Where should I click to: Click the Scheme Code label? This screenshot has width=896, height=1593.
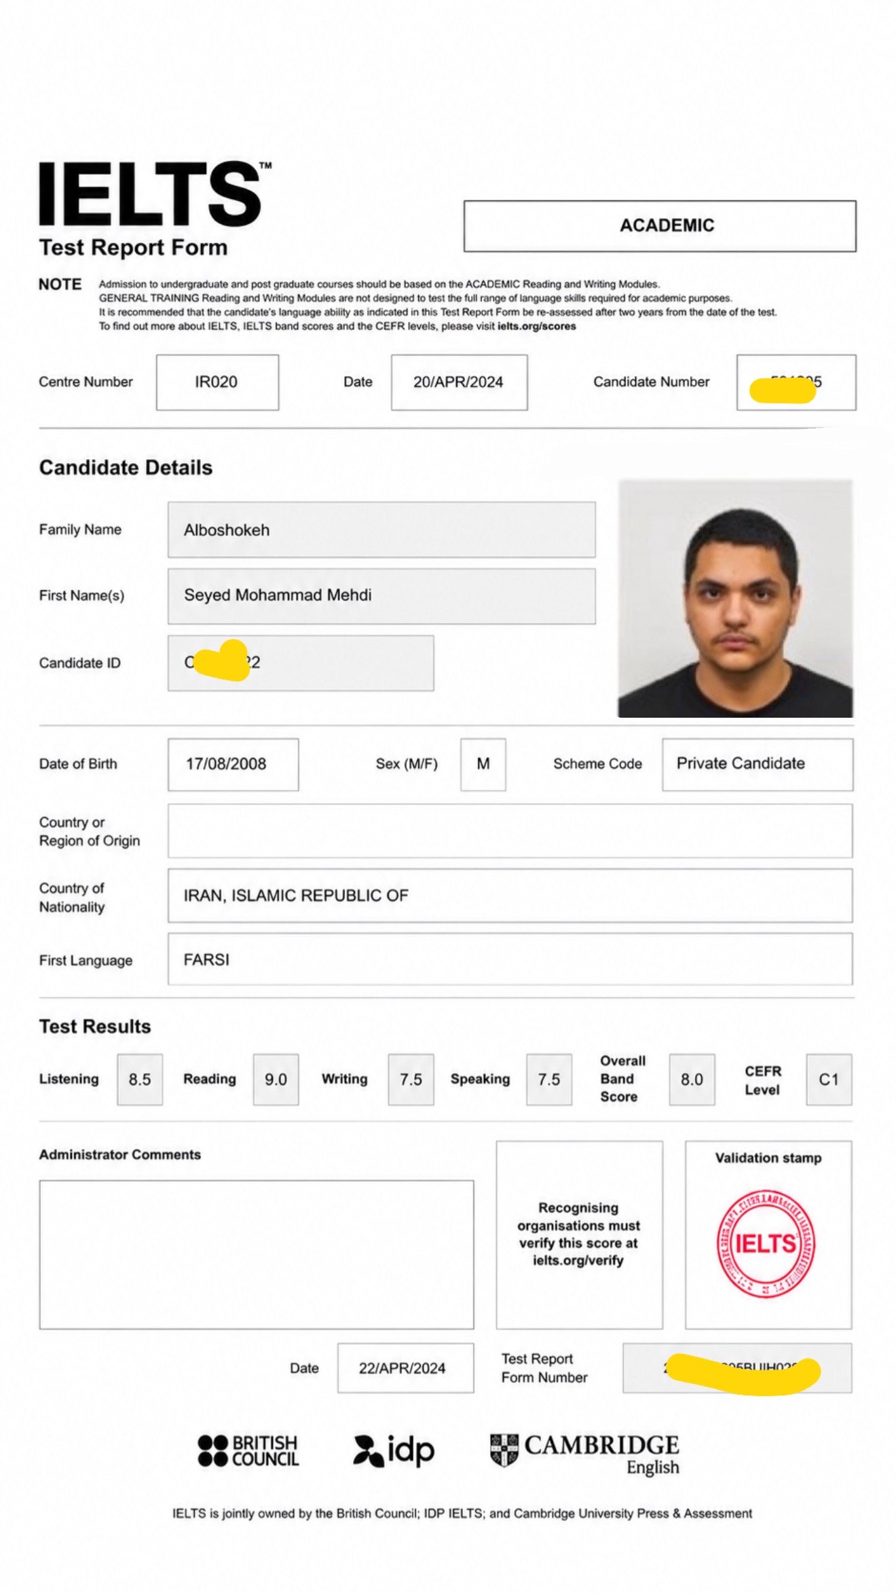point(597,765)
